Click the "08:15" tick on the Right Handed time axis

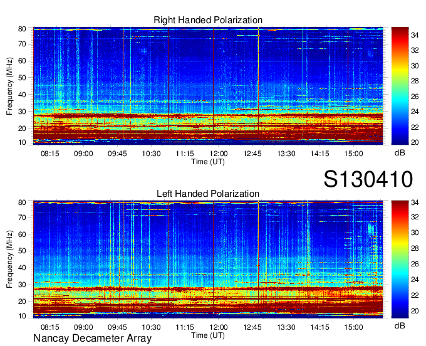coord(49,154)
